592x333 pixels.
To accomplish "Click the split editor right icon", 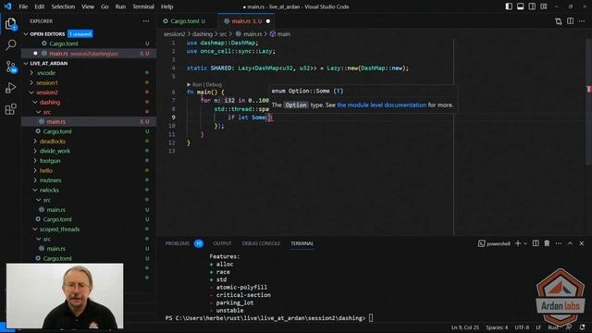I will click(570, 21).
